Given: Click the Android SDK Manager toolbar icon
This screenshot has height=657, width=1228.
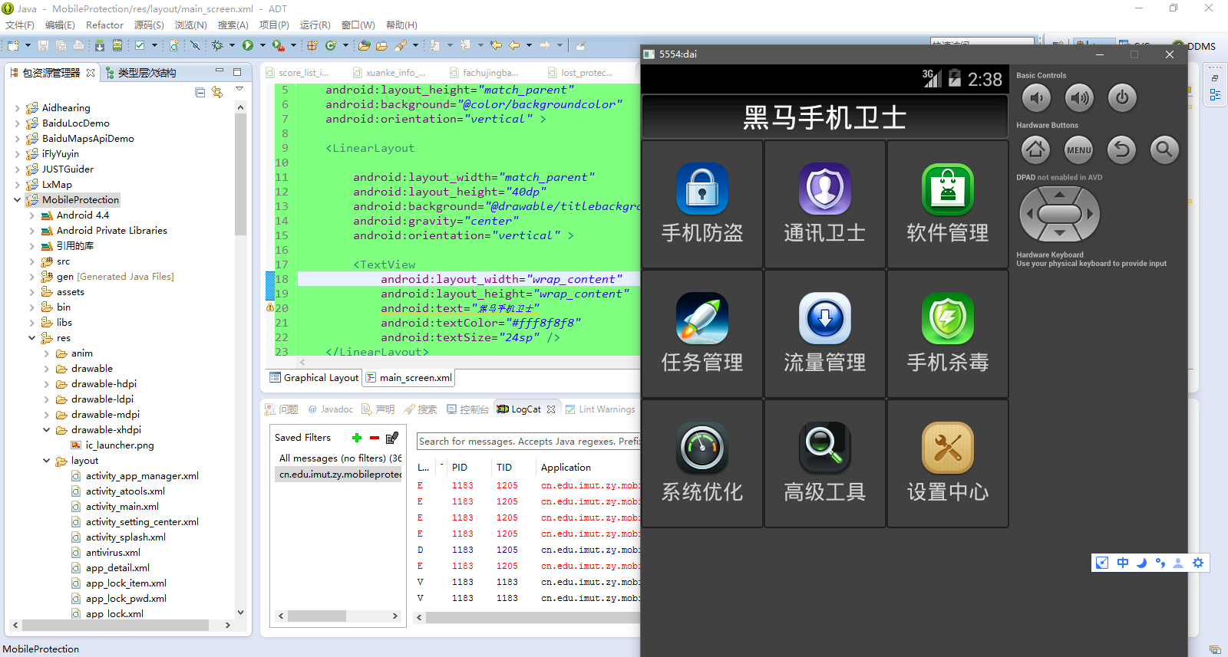Looking at the screenshot, I should click(x=100, y=45).
